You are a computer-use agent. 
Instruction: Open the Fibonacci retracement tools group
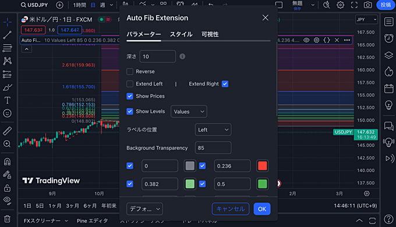click(8, 48)
